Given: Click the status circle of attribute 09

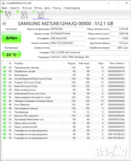Looking at the screenshot, I should pyautogui.click(x=4, y=71).
